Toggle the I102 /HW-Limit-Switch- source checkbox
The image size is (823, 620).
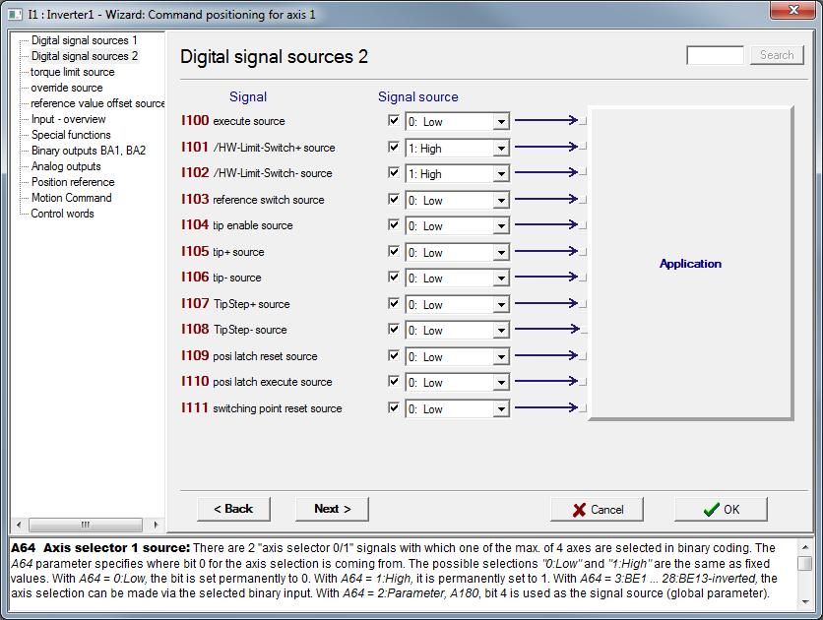pos(393,172)
